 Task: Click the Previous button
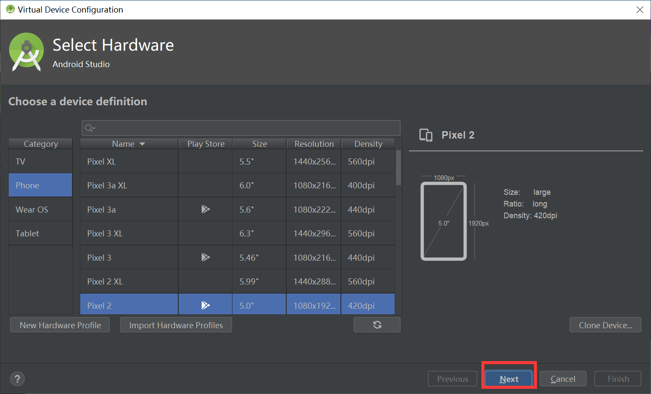coord(453,379)
